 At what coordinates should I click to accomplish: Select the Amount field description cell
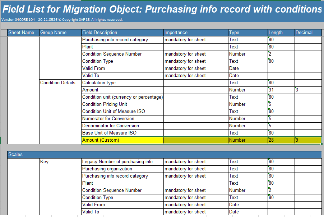click(x=122, y=90)
